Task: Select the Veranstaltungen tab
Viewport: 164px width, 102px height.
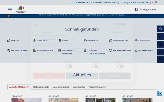Action: [61, 87]
